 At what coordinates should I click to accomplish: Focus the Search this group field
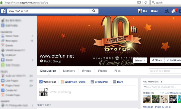[x=165, y=71]
